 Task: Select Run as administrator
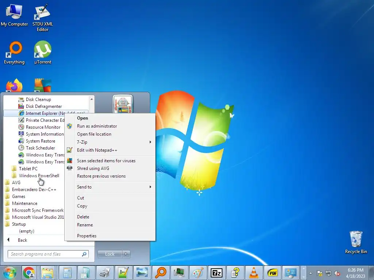(x=110, y=126)
